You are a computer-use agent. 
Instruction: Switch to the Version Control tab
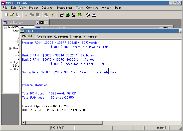(53, 37)
